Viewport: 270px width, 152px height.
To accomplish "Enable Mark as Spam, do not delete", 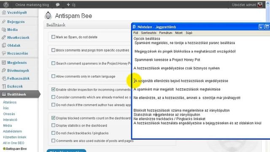I will tap(53, 37).
